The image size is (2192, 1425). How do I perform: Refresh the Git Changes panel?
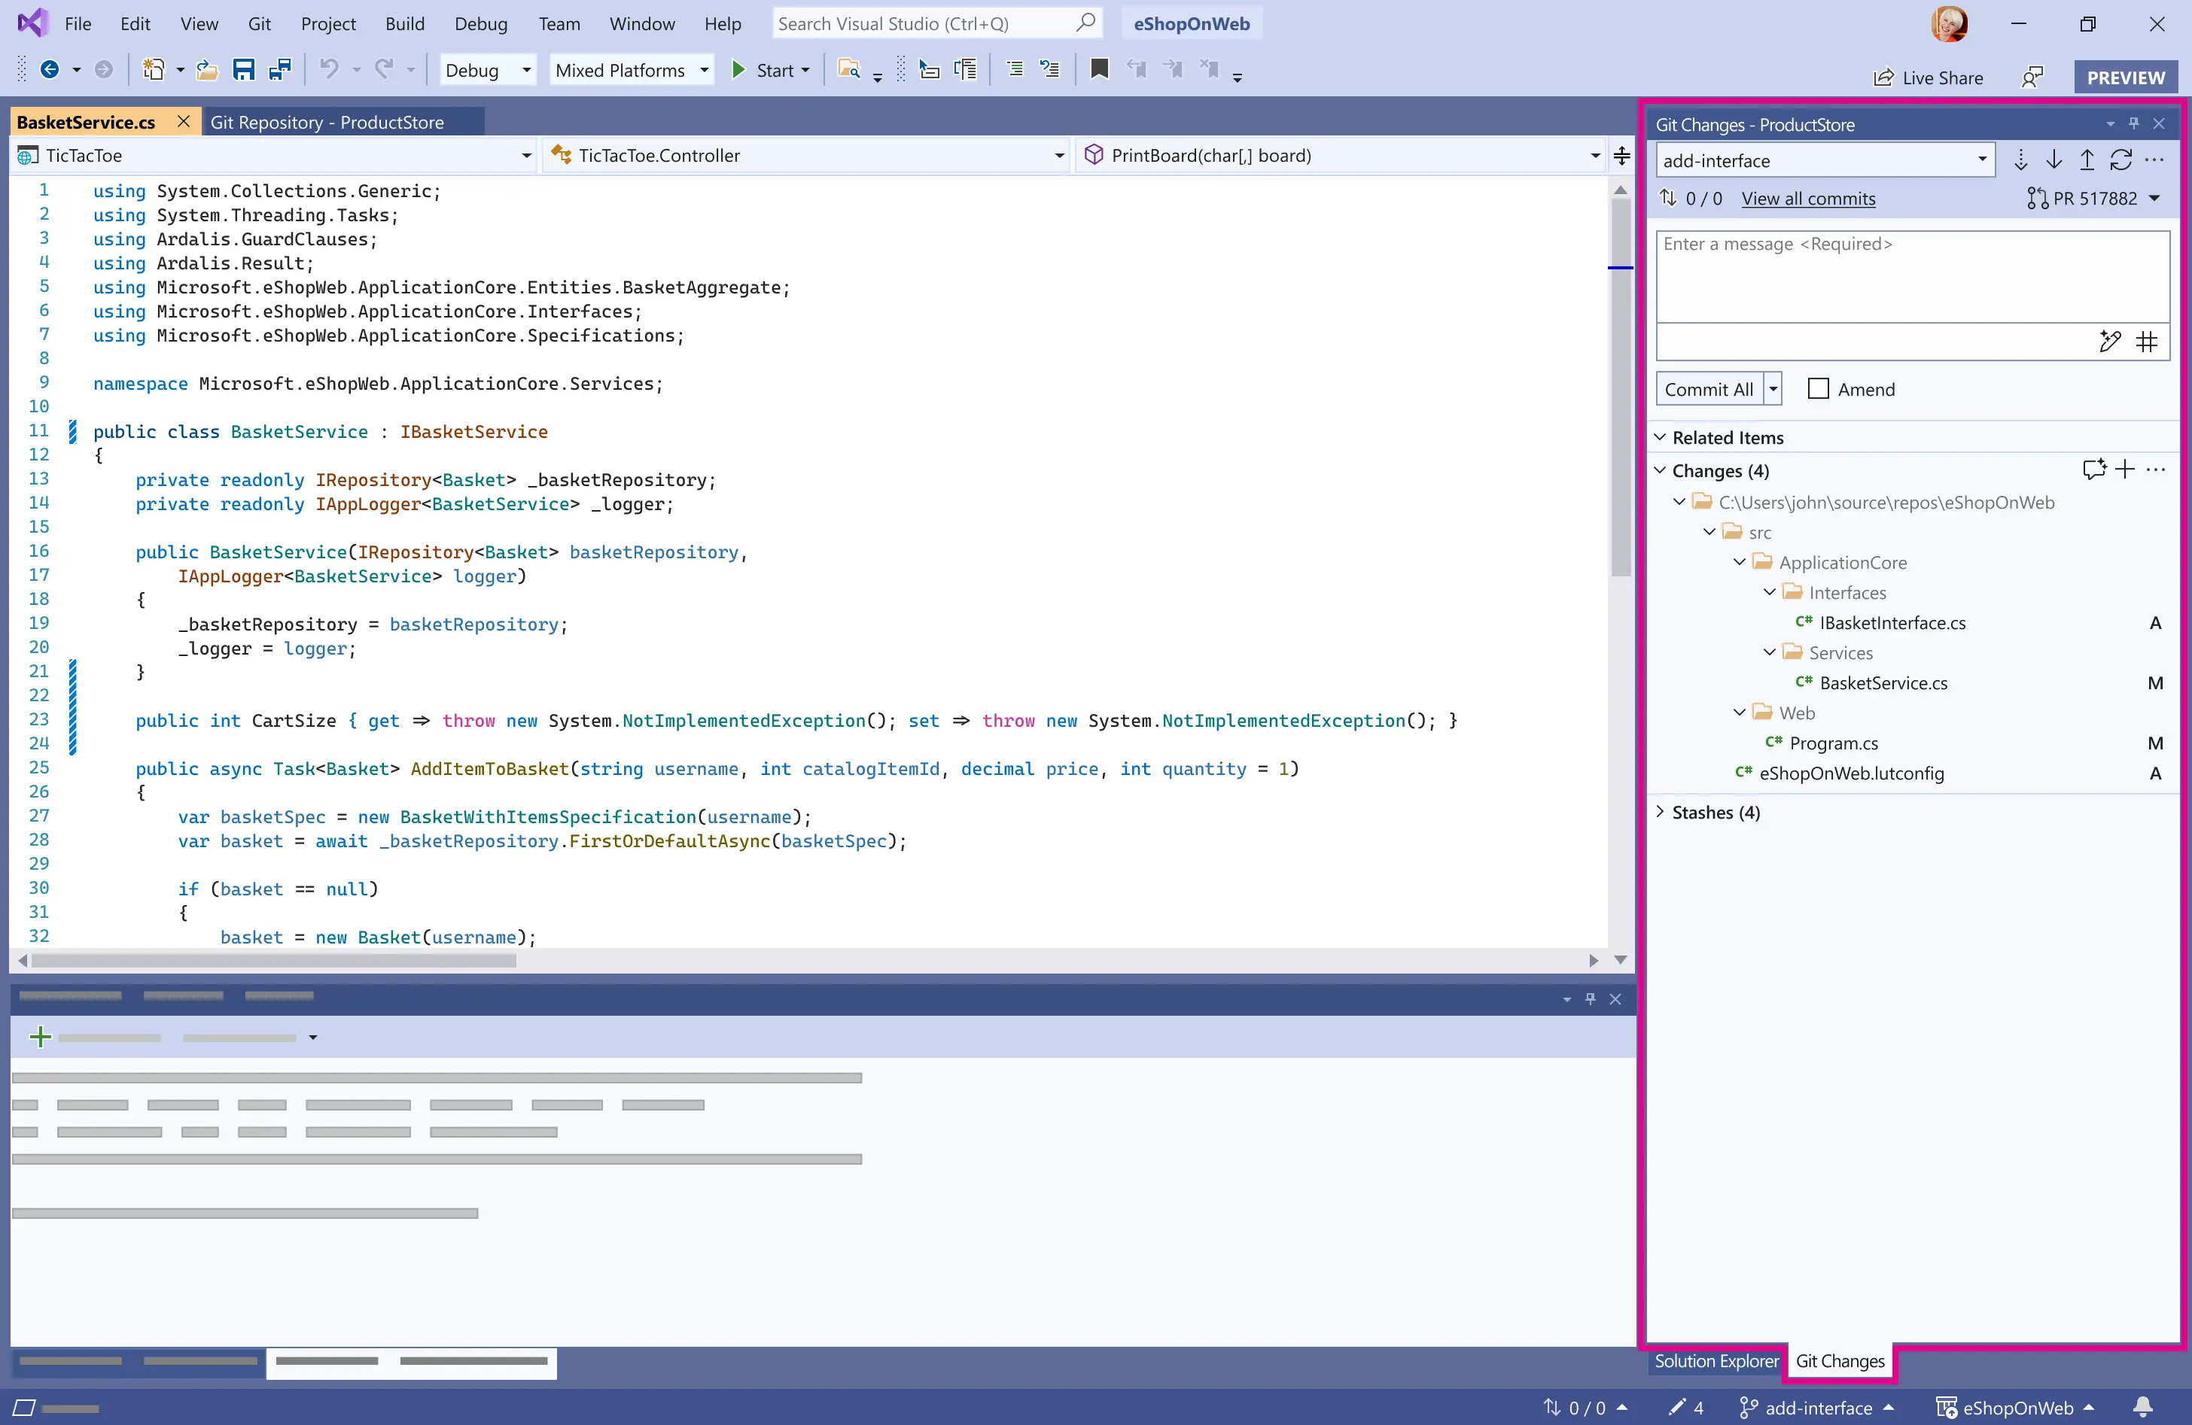click(2121, 160)
